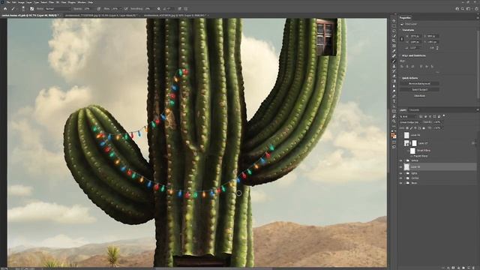
Task: Toggle airbrush-style build-up effects
Action: click(126, 9)
